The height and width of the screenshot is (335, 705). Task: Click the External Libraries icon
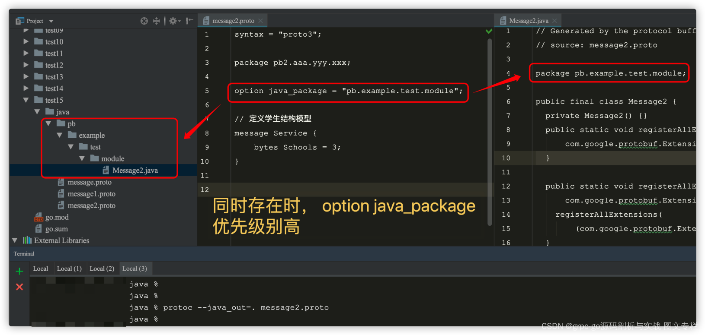click(x=27, y=240)
